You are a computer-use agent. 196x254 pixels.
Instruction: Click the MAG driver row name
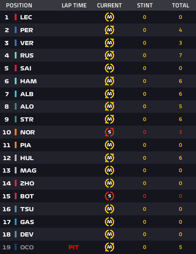pos(29,170)
